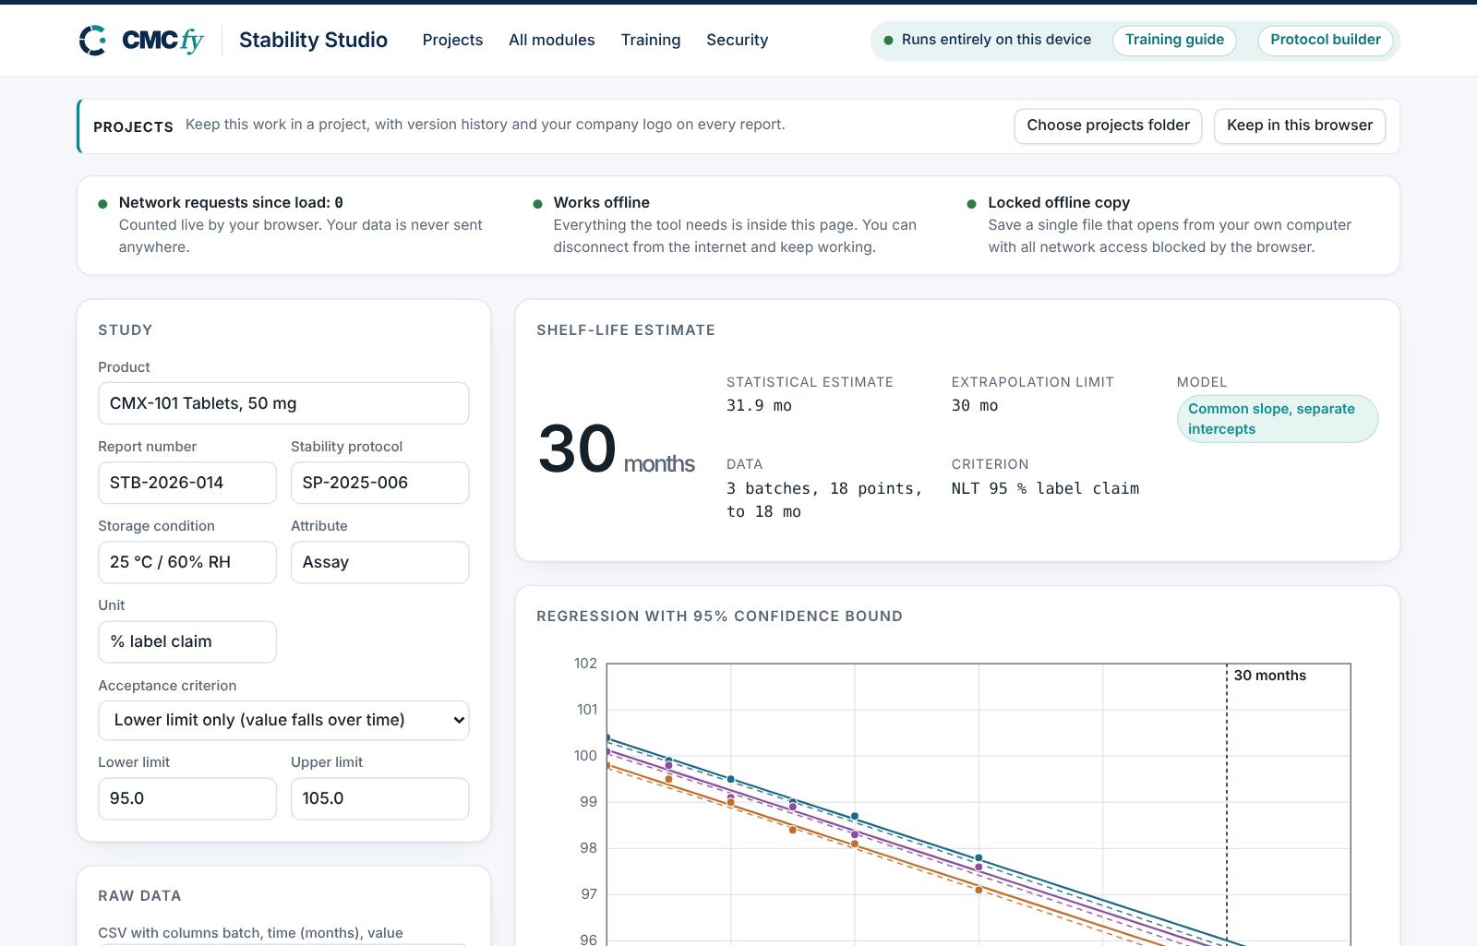Edit the Attribute field showing Assay
The height and width of the screenshot is (946, 1477).
point(379,562)
